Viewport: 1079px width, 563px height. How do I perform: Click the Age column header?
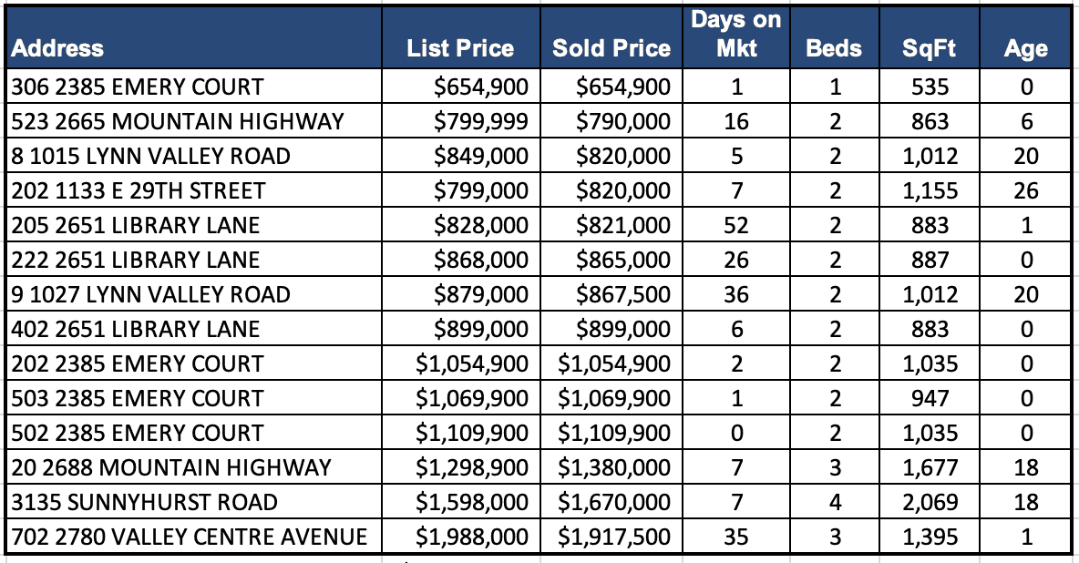click(1025, 49)
